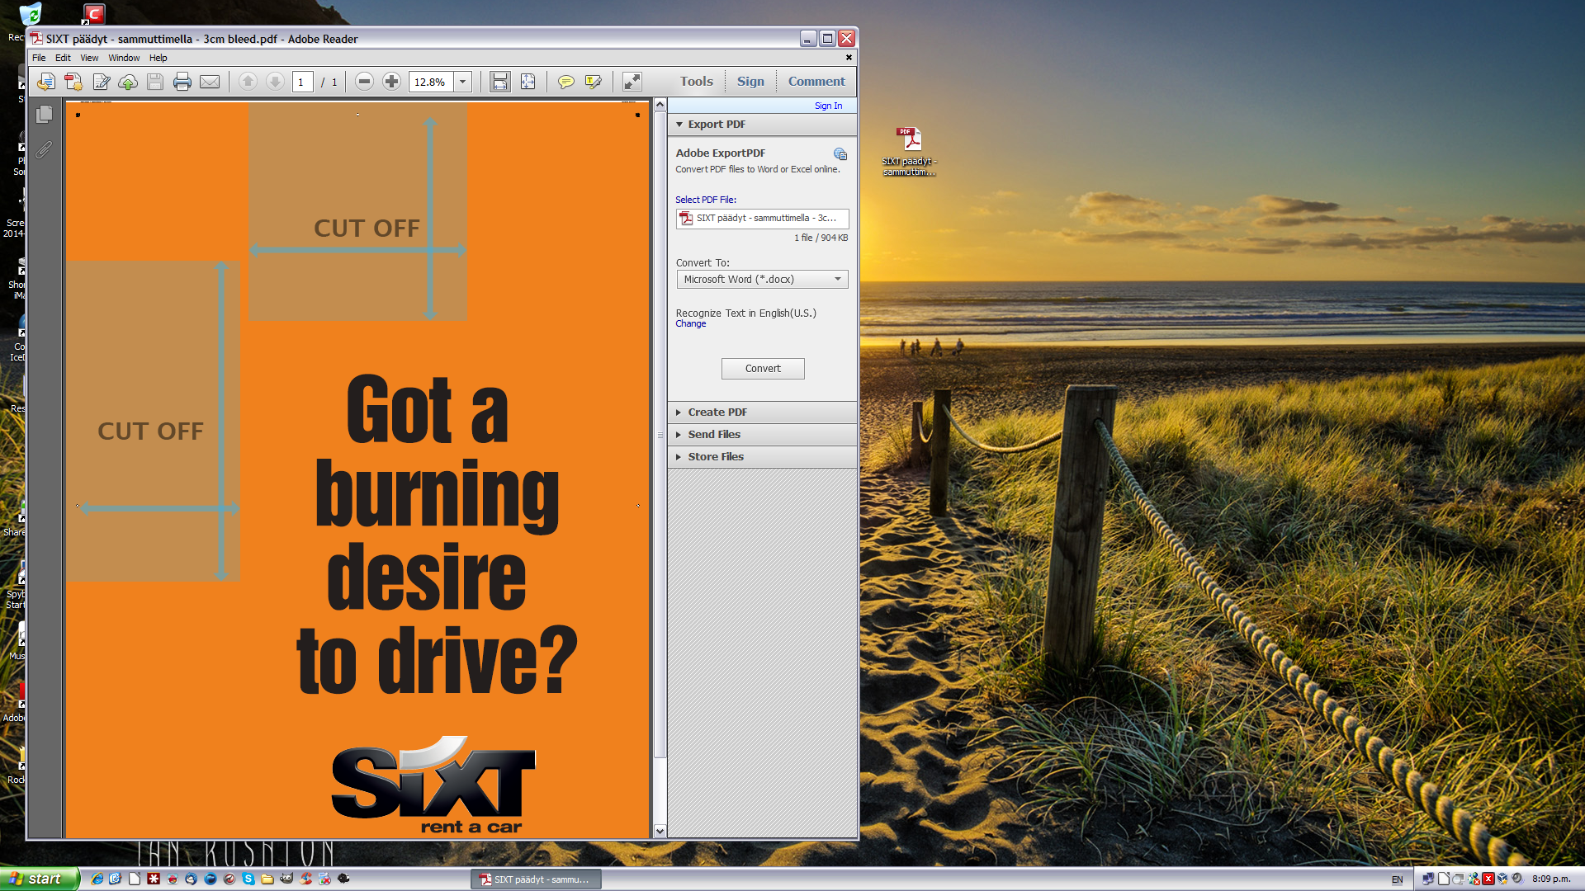Click the email envelope icon in toolbar

(210, 82)
